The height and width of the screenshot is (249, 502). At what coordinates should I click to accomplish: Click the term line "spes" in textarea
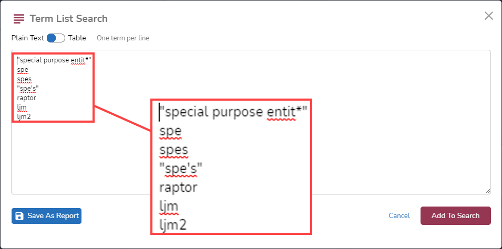pyautogui.click(x=24, y=79)
